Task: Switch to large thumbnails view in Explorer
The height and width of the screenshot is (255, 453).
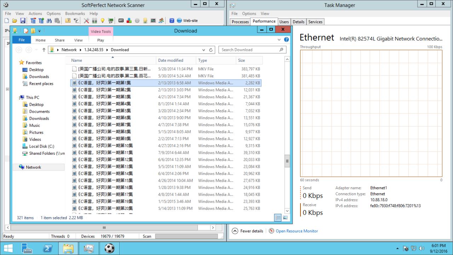Action: (x=285, y=218)
